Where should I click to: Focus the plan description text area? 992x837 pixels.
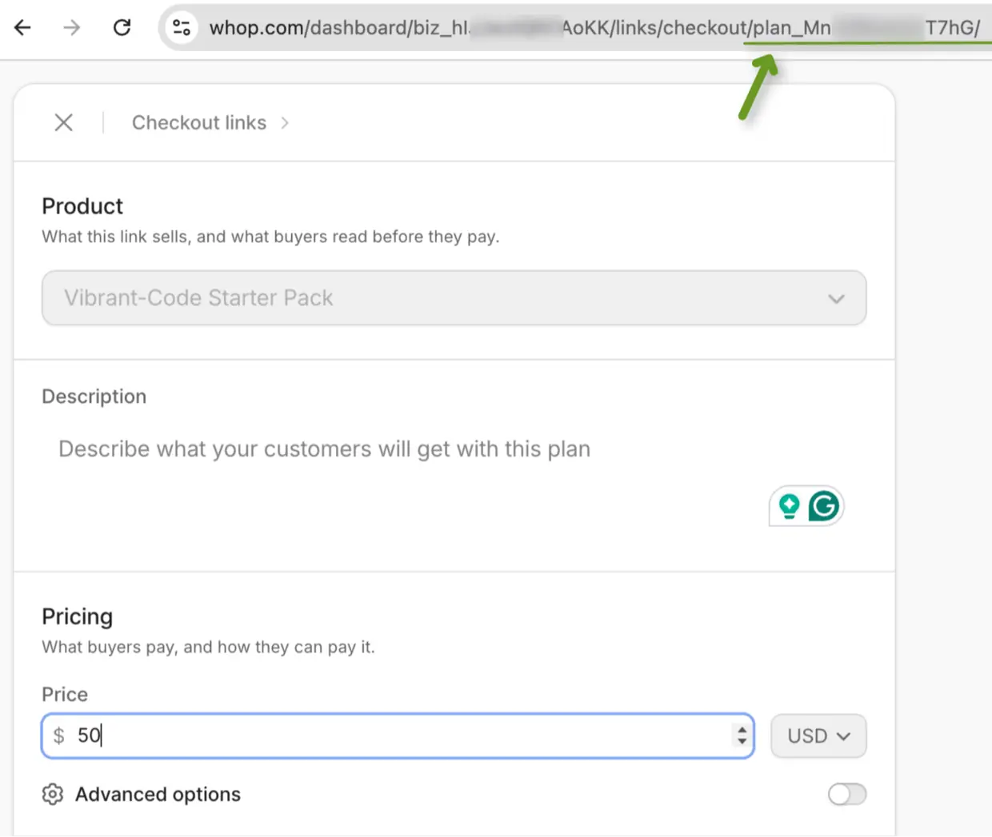coord(454,480)
